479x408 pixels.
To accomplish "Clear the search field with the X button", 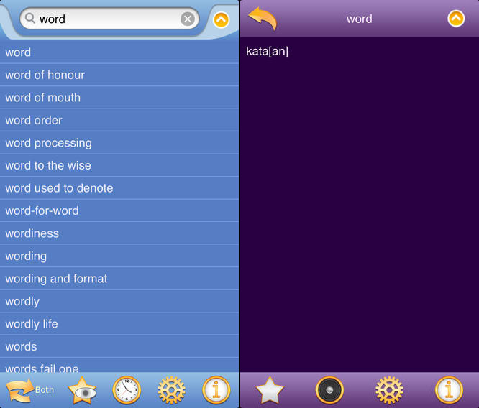I will (x=188, y=19).
